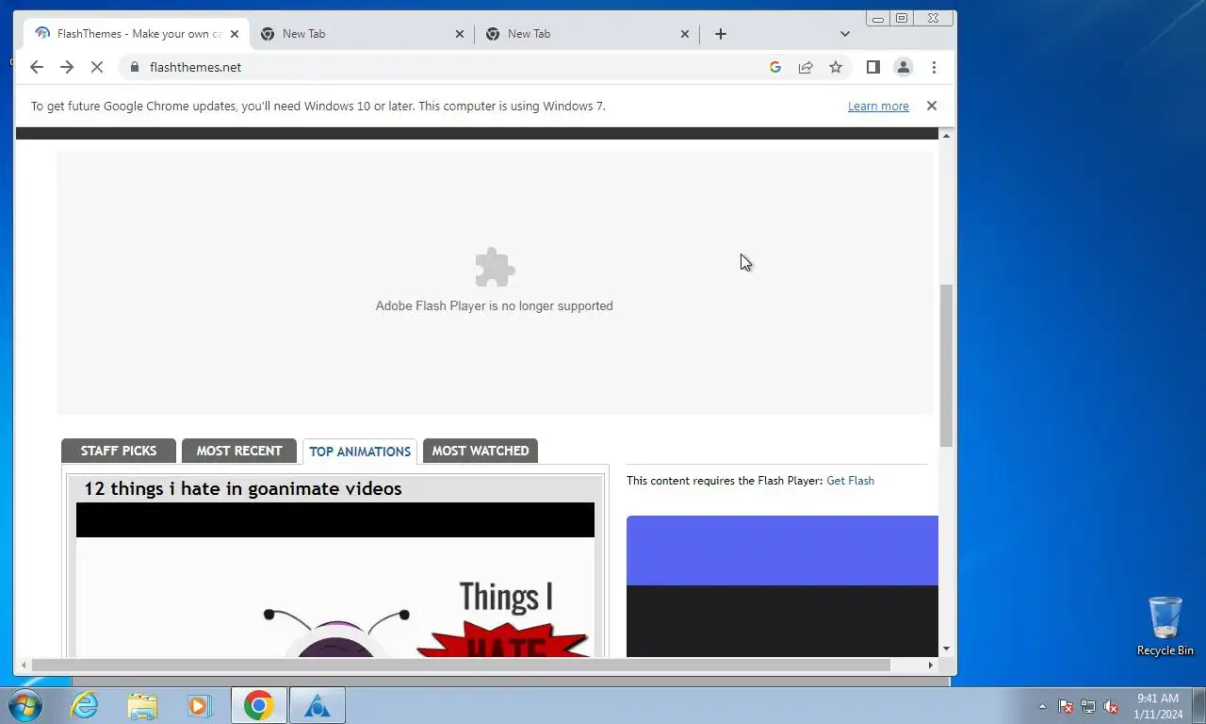Minimize the Chrome window
This screenshot has height=724, width=1206.
point(878,18)
